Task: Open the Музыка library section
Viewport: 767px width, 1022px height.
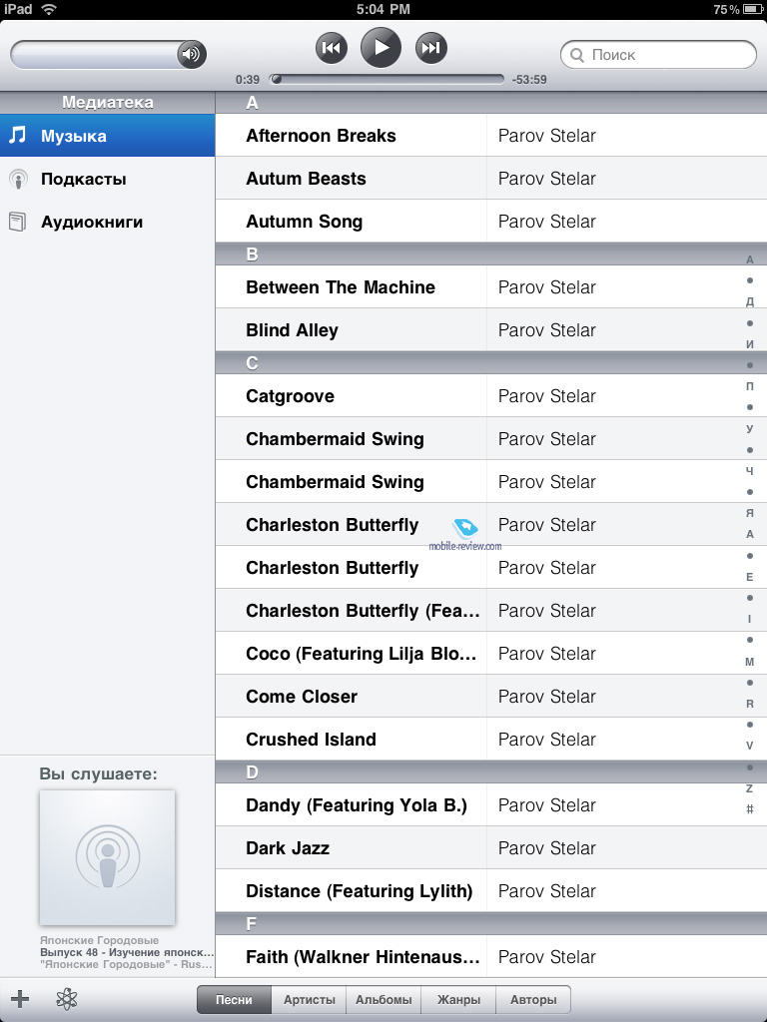Action: 107,136
